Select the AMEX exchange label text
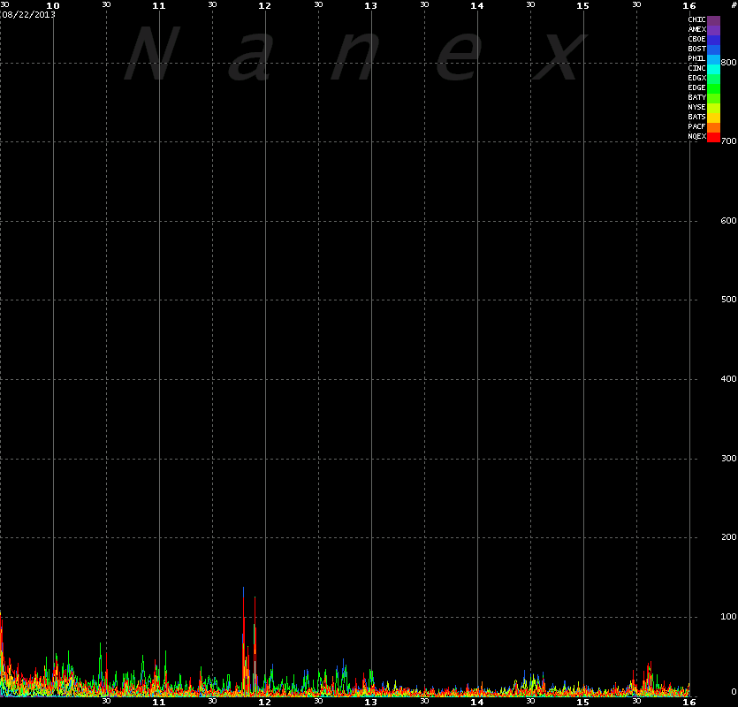Screen dimensions: 738x707 (x=696, y=29)
